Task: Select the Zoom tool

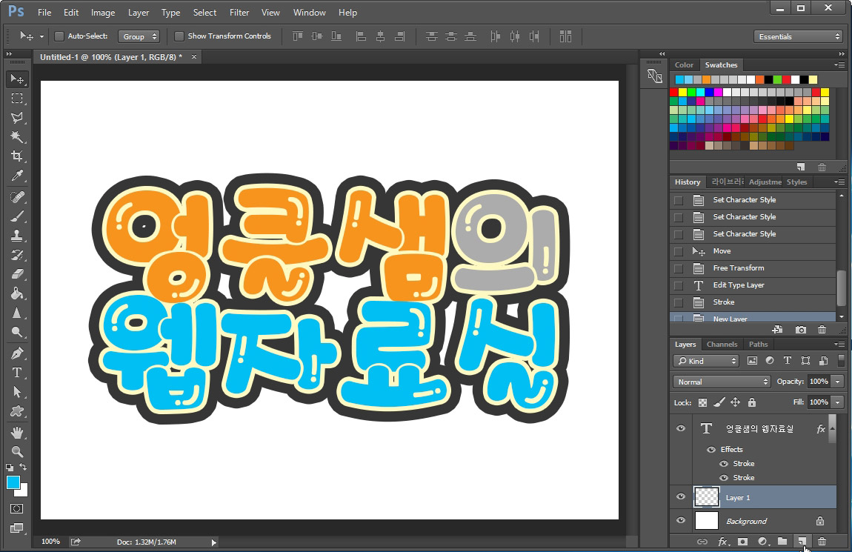Action: [x=17, y=451]
